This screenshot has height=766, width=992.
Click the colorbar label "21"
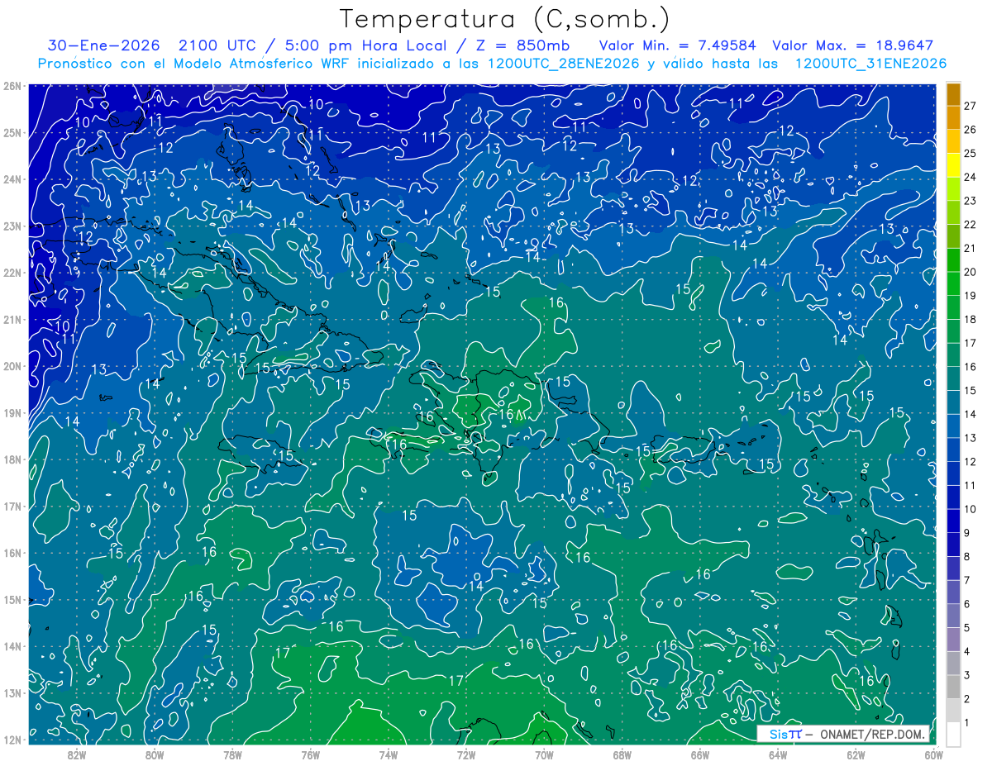pos(971,249)
